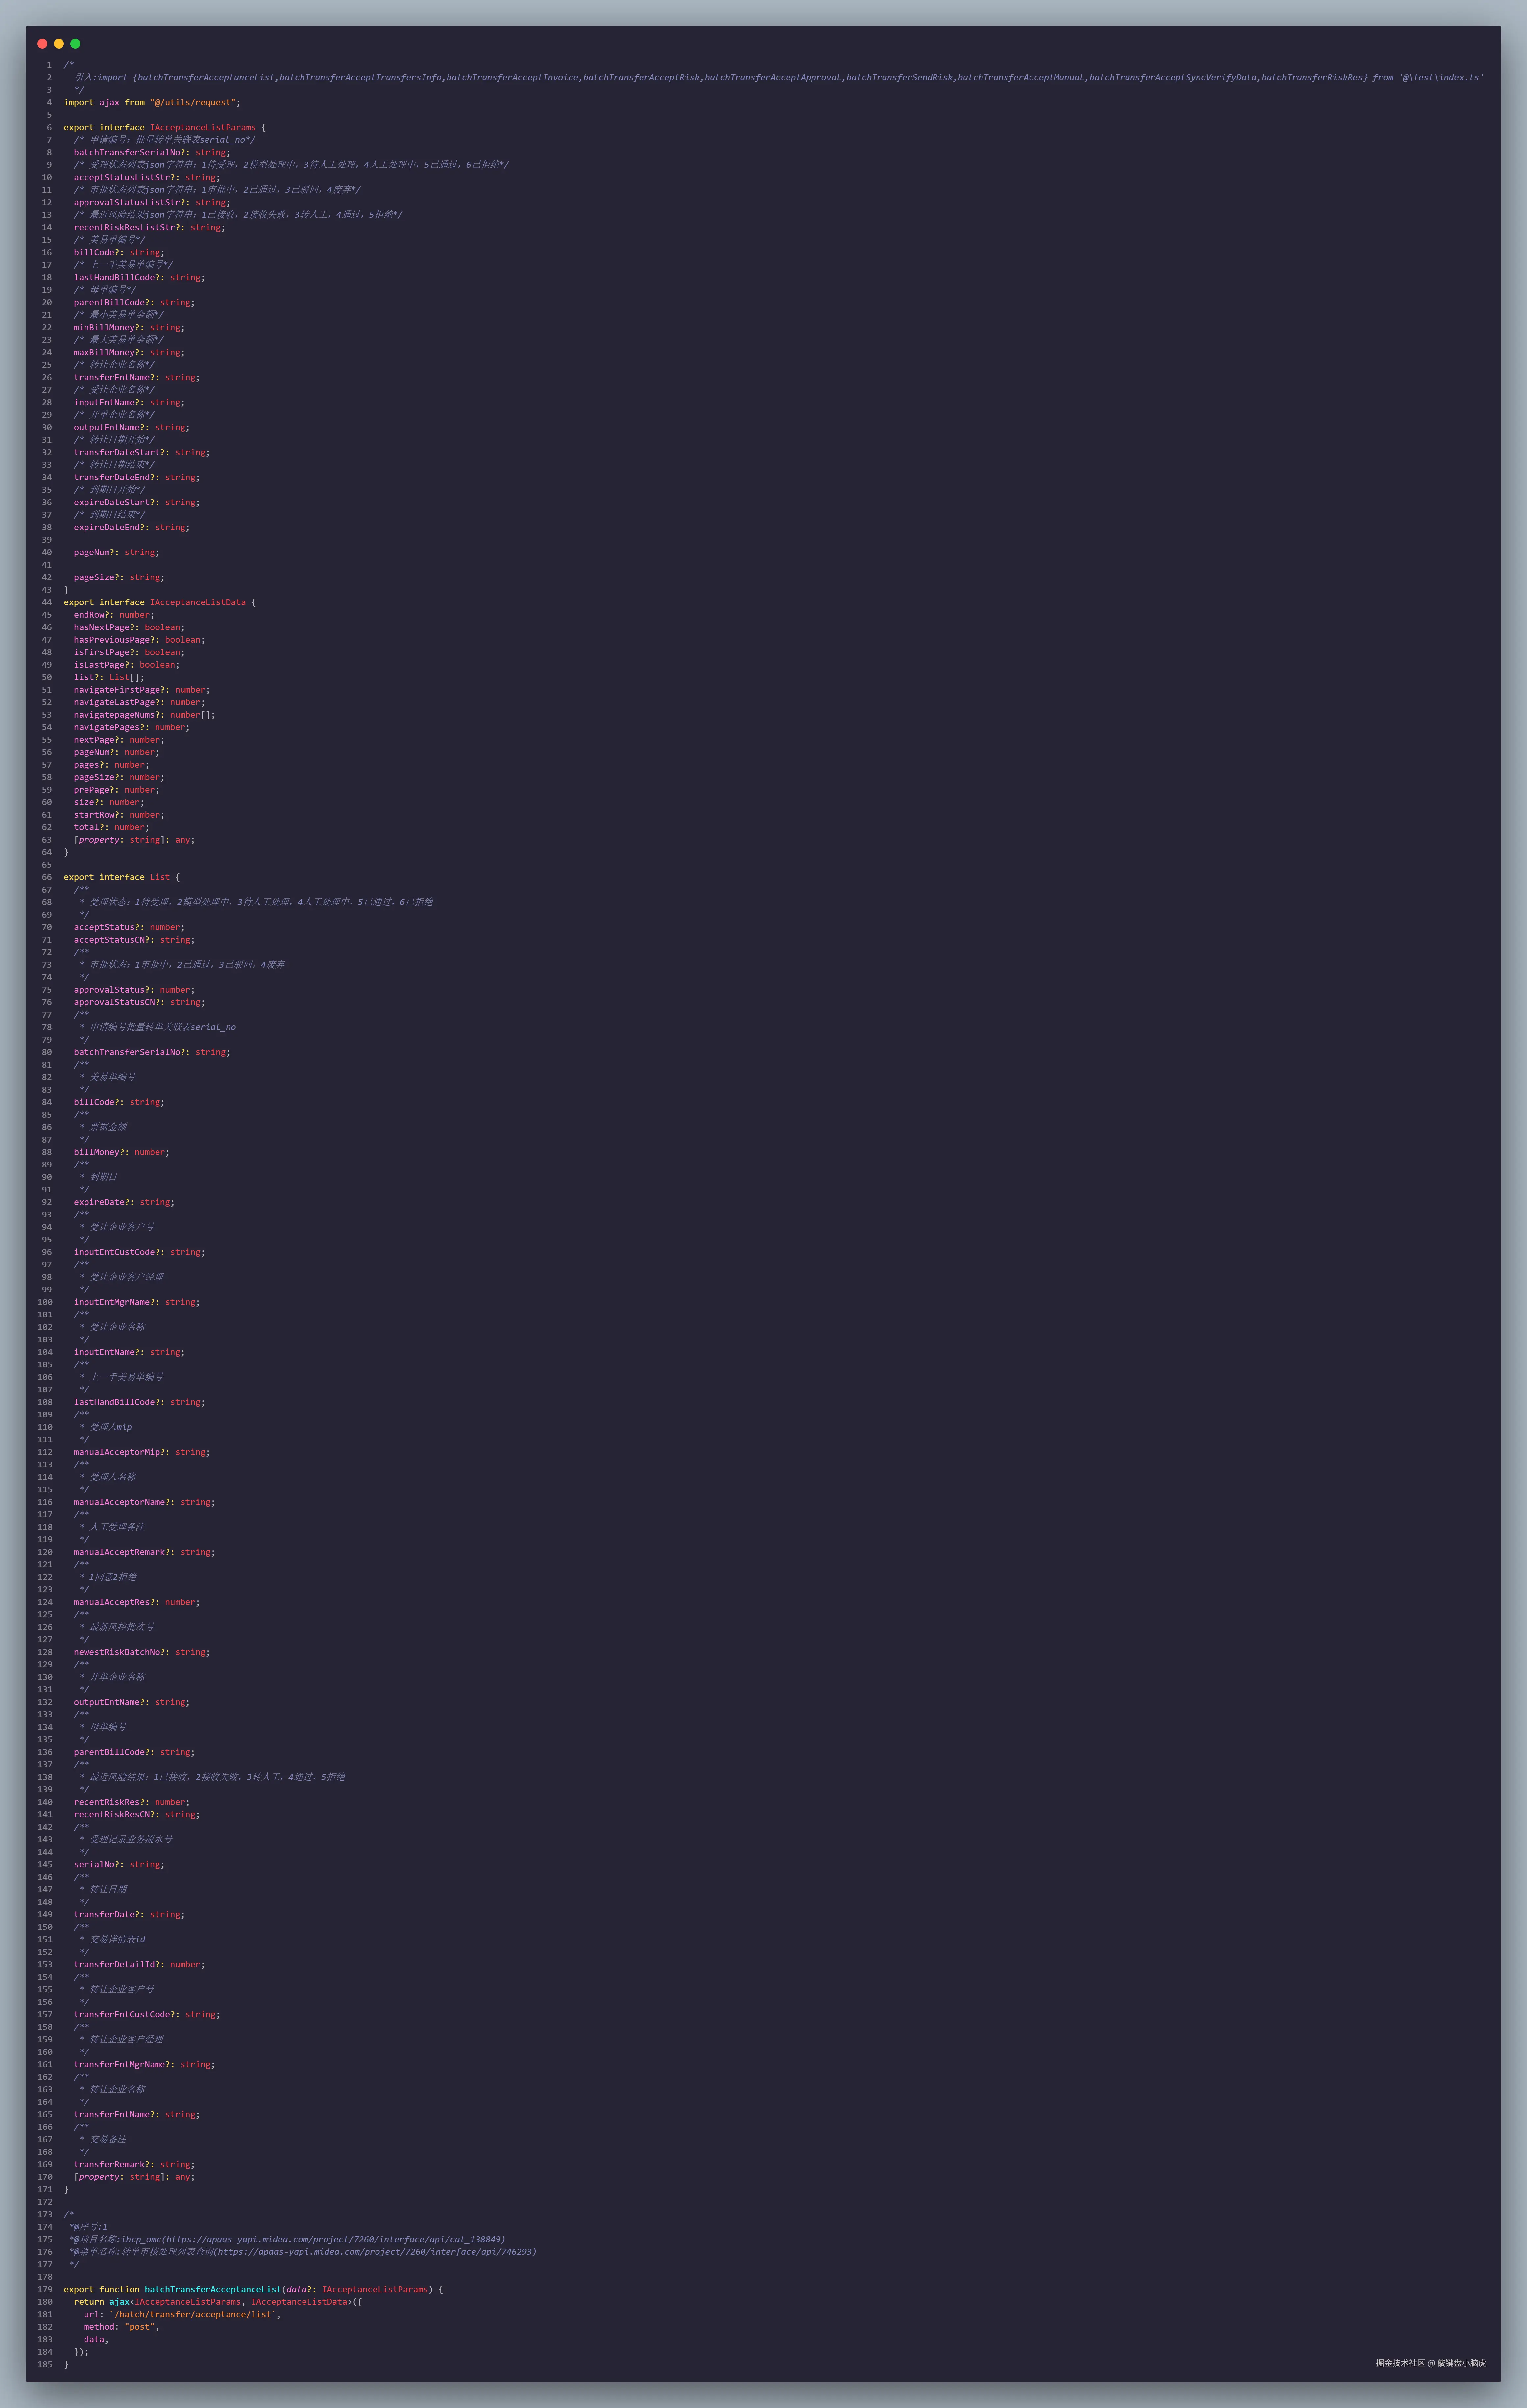Click the red close dot

42,44
